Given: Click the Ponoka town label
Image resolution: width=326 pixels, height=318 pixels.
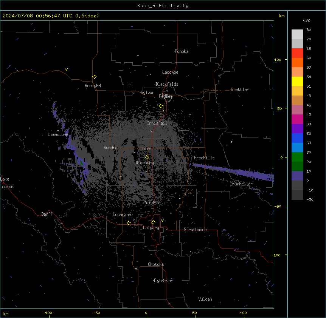Looking at the screenshot, I should point(182,51).
